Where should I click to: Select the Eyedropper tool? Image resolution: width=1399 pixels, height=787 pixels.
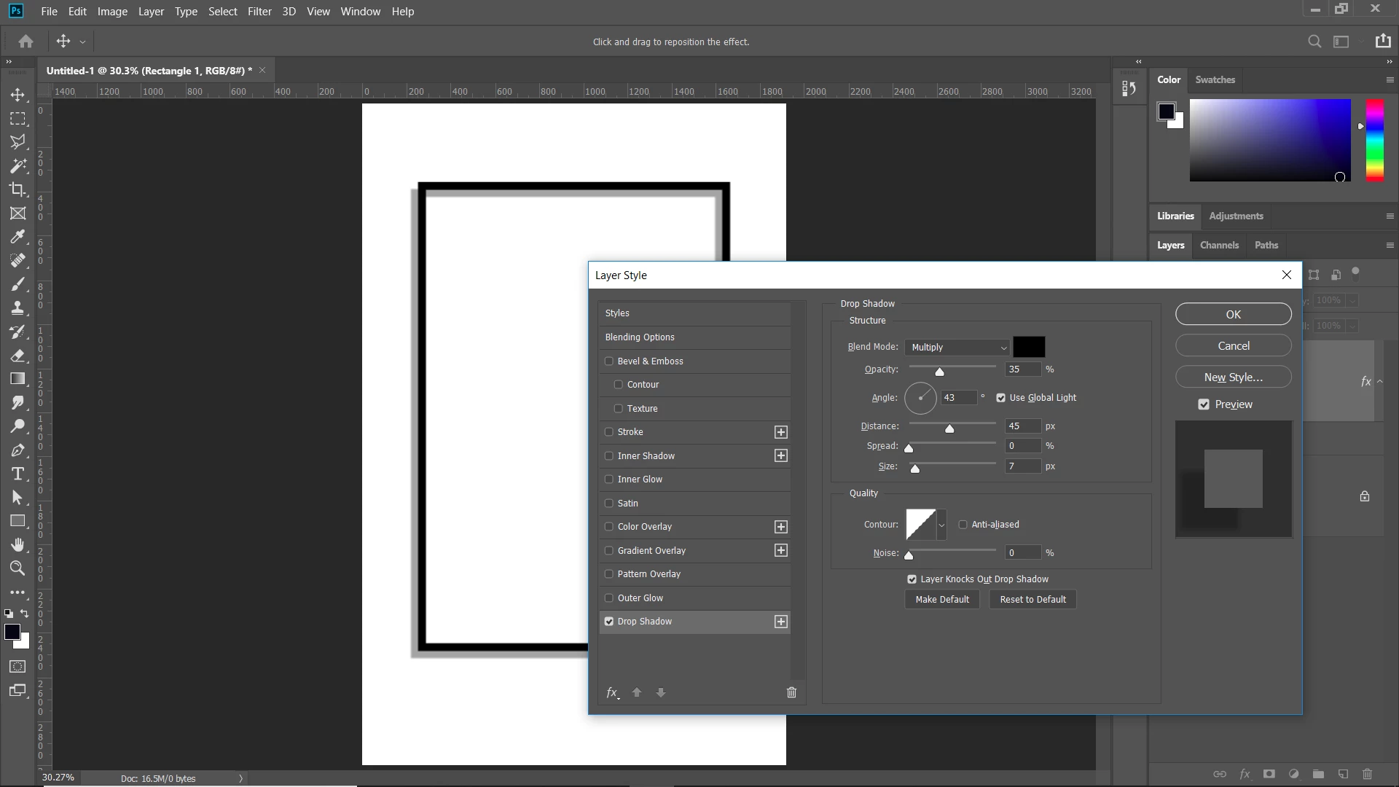[17, 237]
